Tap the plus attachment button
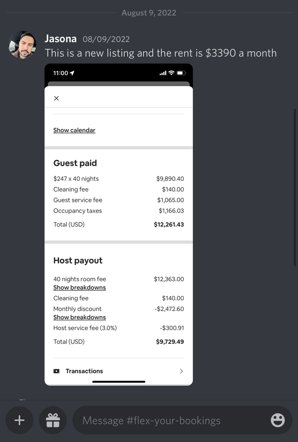The image size is (298, 442). coord(19,420)
